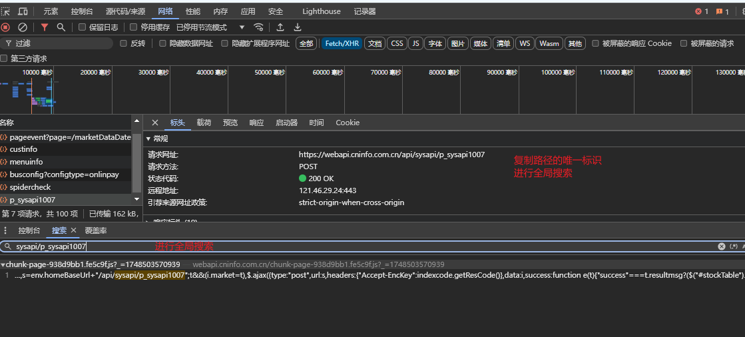Screen dimensions: 745x337
Task: Open 覆盖率 drawer tab
Action: click(96, 230)
